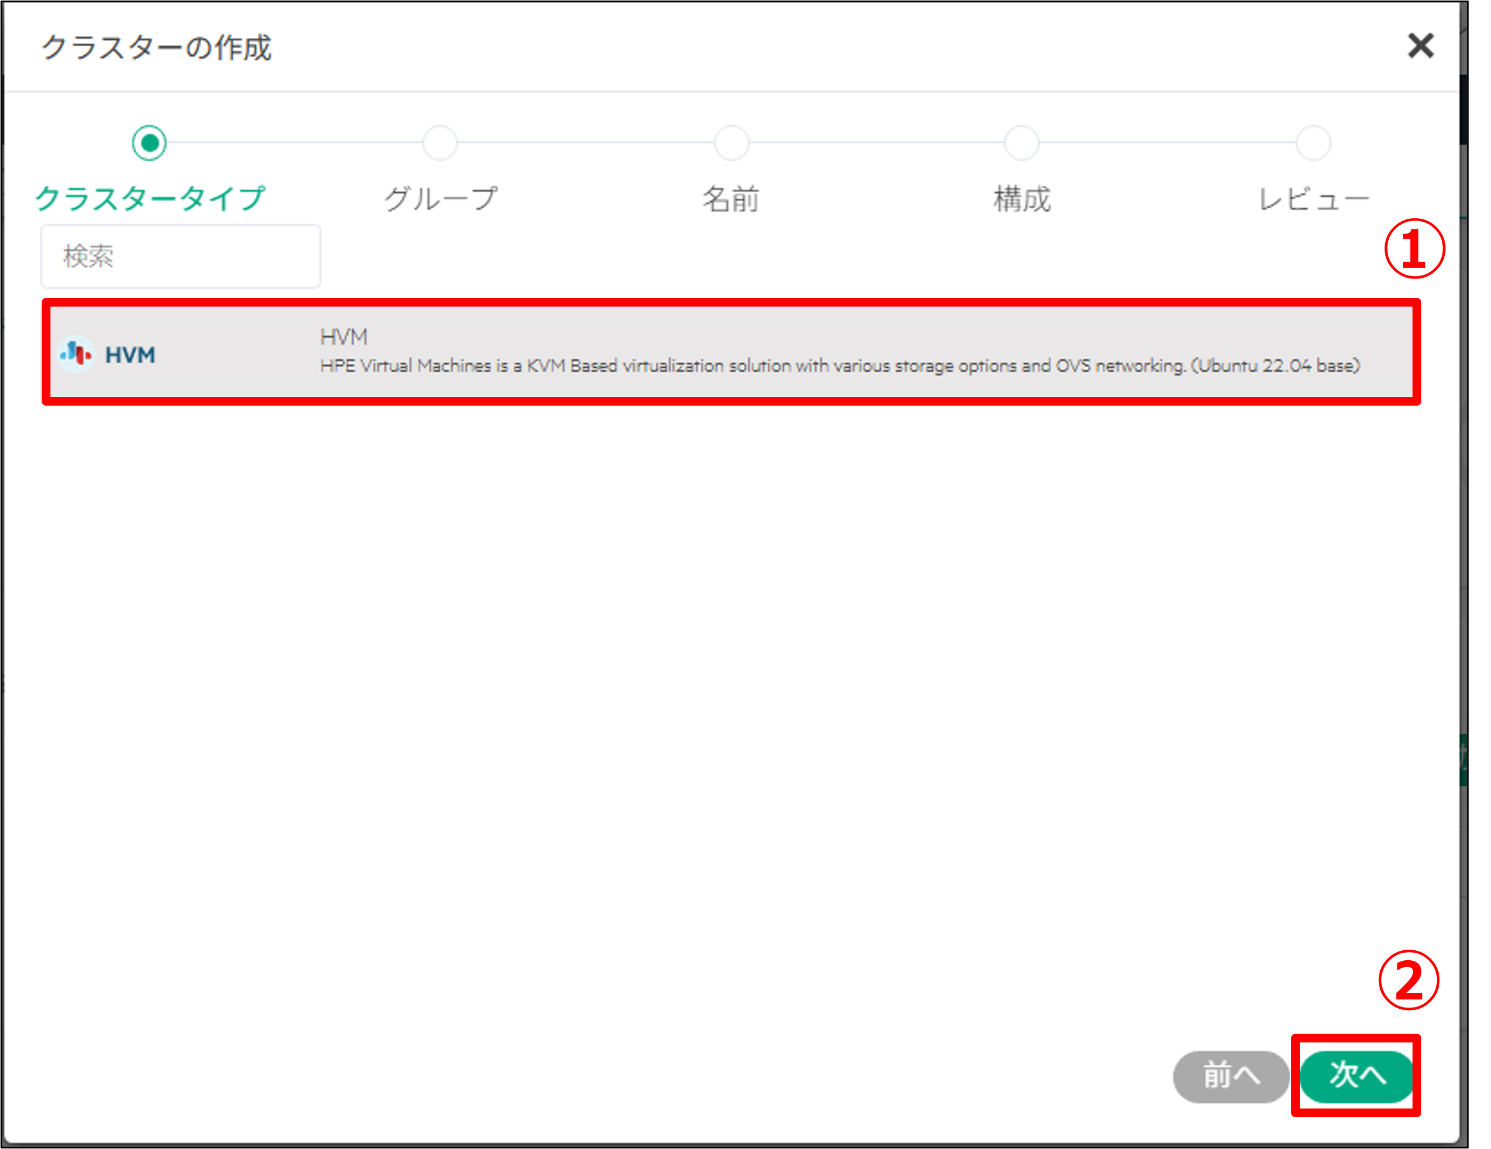Select the クラスタータイプ step circle
Screen dimensions: 1491x1149
pyautogui.click(x=149, y=143)
